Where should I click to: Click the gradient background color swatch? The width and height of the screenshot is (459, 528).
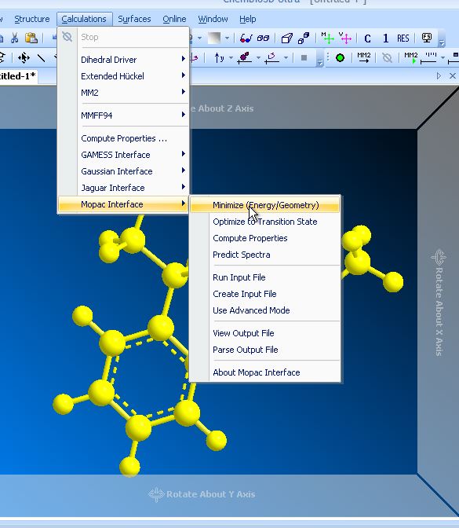pyautogui.click(x=214, y=38)
